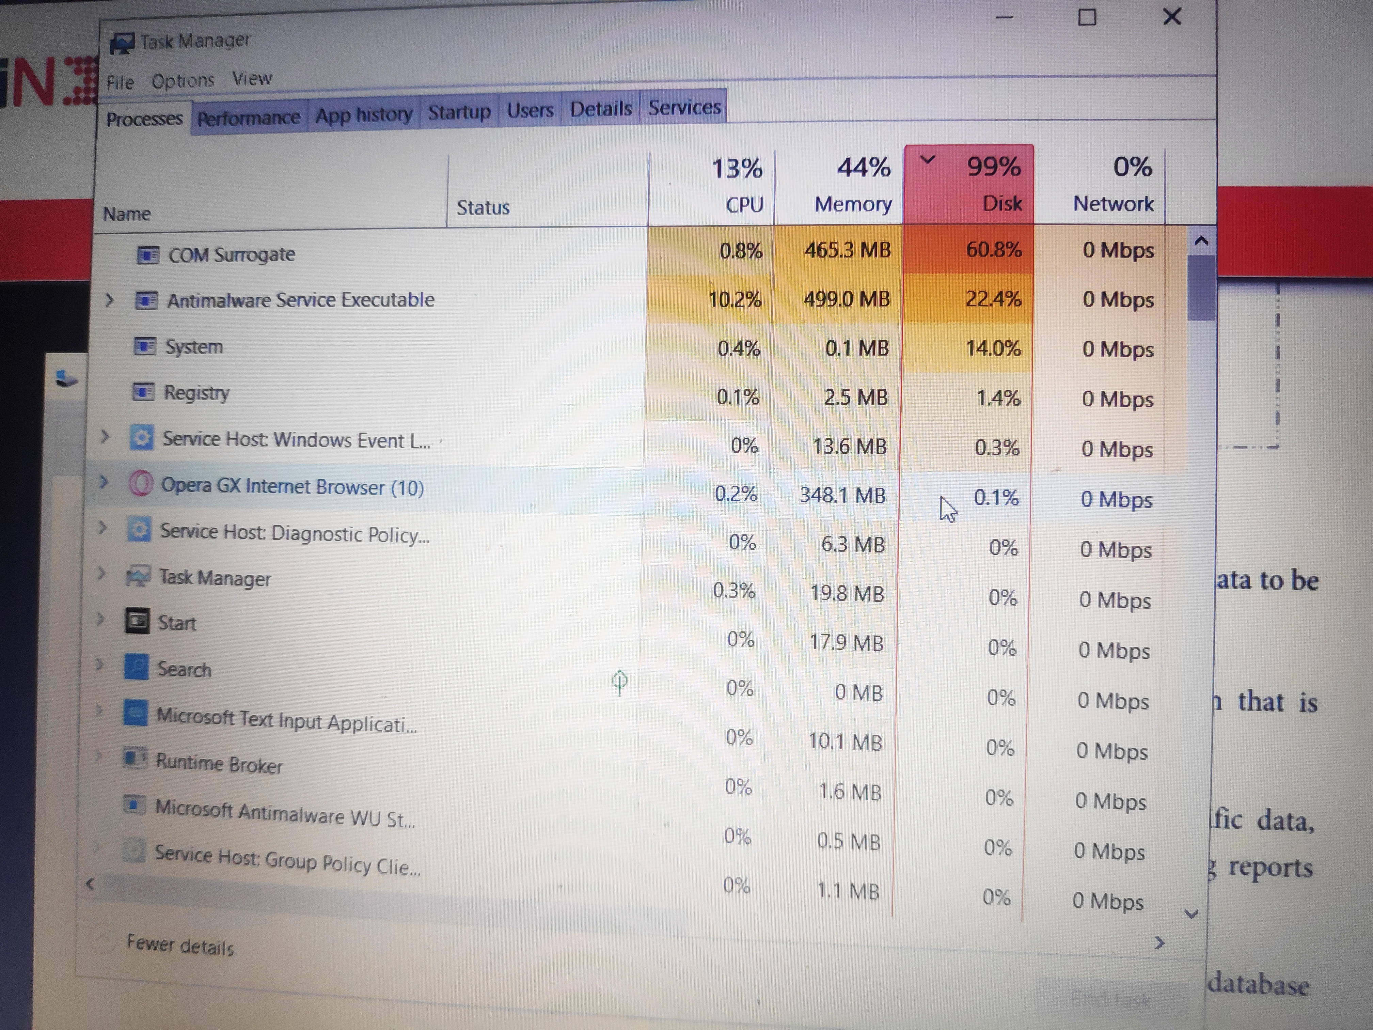
Task: Click the Start process icon
Action: [x=137, y=621]
